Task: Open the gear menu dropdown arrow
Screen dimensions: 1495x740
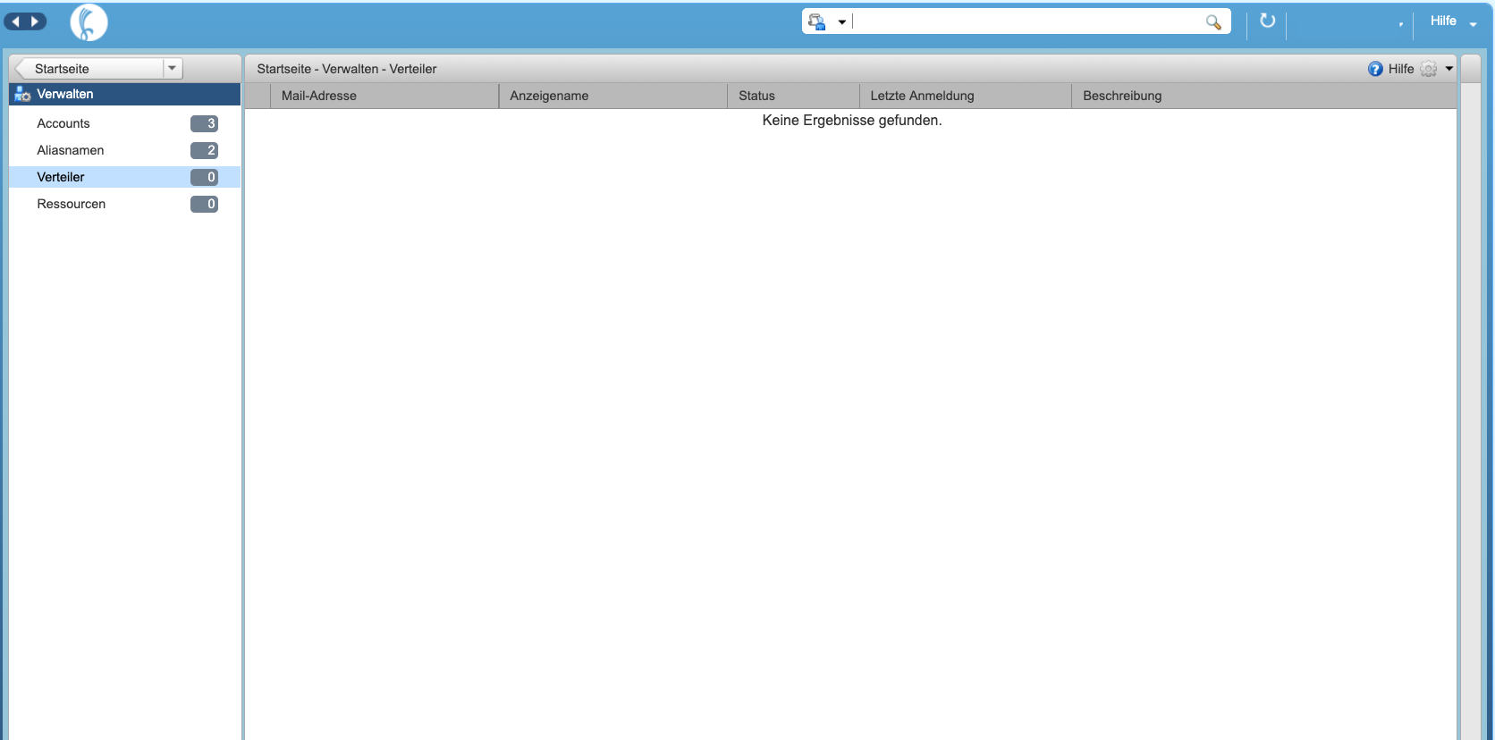Action: click(x=1449, y=69)
